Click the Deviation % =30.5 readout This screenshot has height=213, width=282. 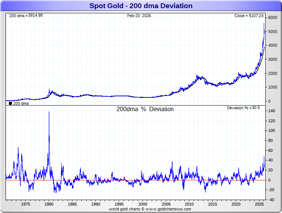[x=243, y=108]
